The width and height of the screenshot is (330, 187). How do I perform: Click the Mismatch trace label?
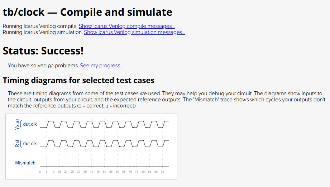click(x=26, y=163)
